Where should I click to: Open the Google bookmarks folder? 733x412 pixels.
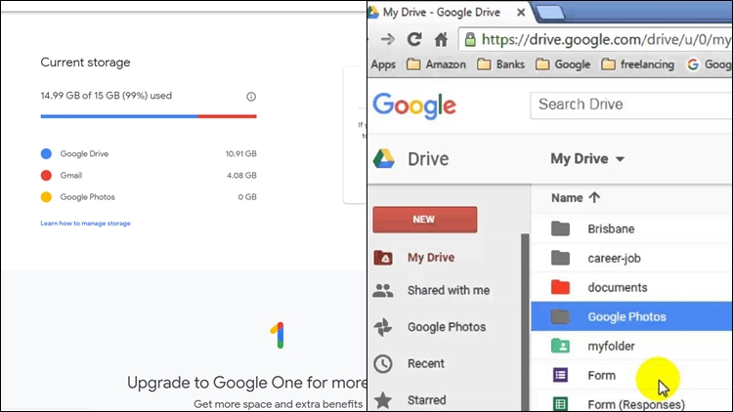pos(563,64)
